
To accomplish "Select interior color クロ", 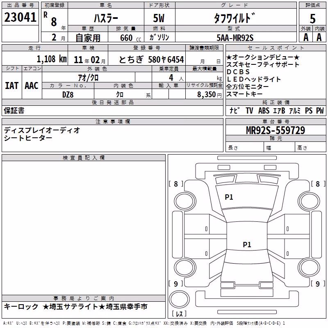I will pos(120,95).
